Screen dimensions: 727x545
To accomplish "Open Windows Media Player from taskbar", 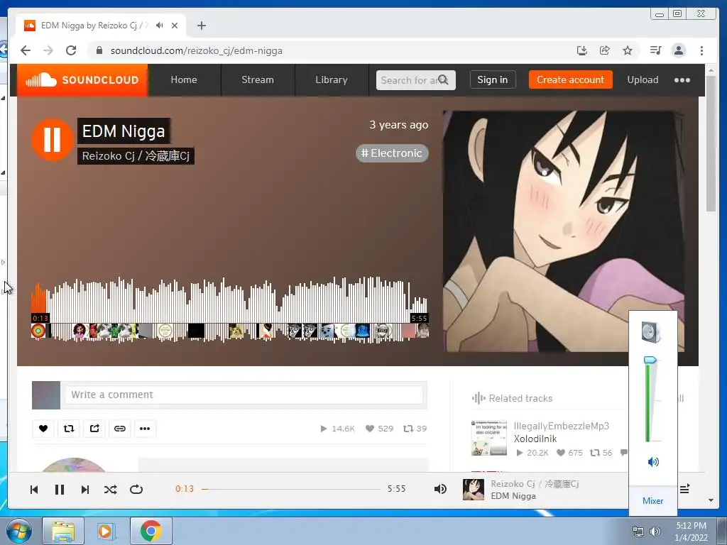I will click(106, 531).
